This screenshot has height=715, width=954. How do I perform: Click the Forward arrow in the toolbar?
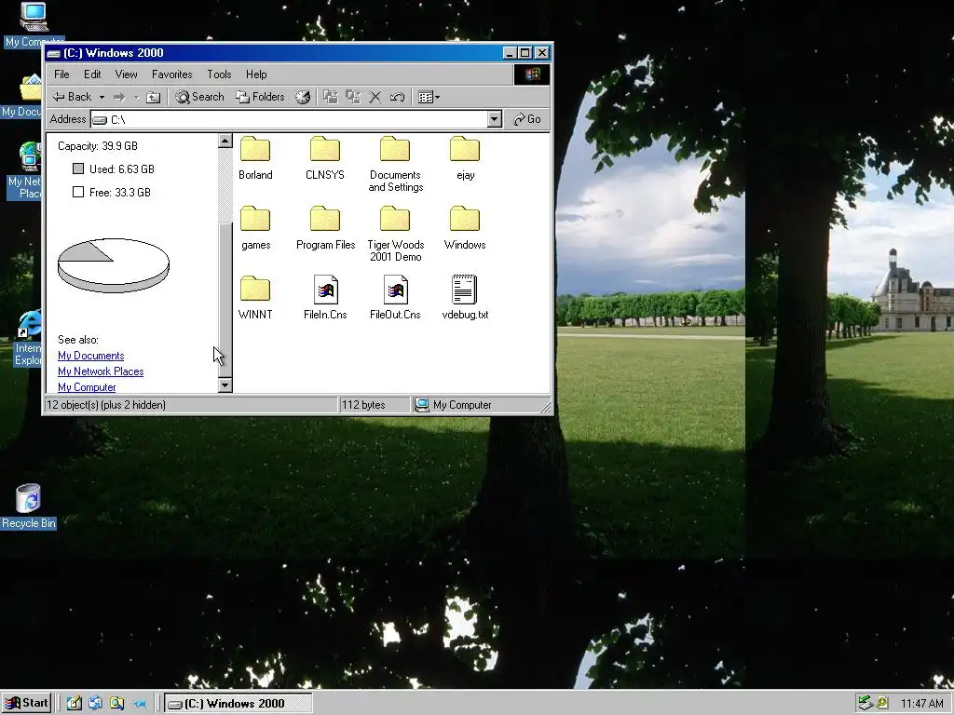click(x=119, y=97)
